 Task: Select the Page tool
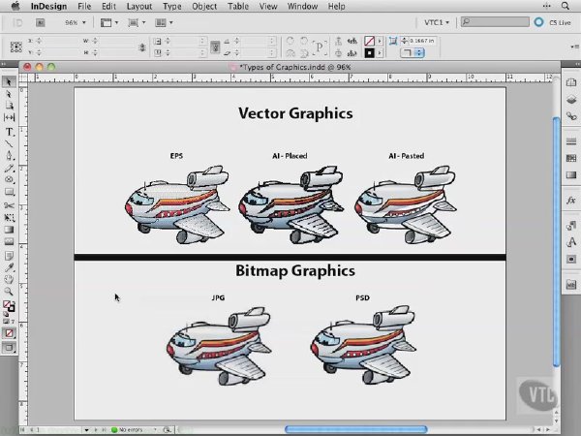[9, 106]
